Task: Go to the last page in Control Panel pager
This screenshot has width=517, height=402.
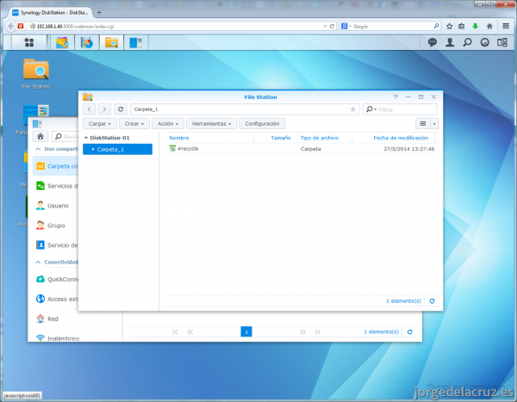Action: click(317, 331)
